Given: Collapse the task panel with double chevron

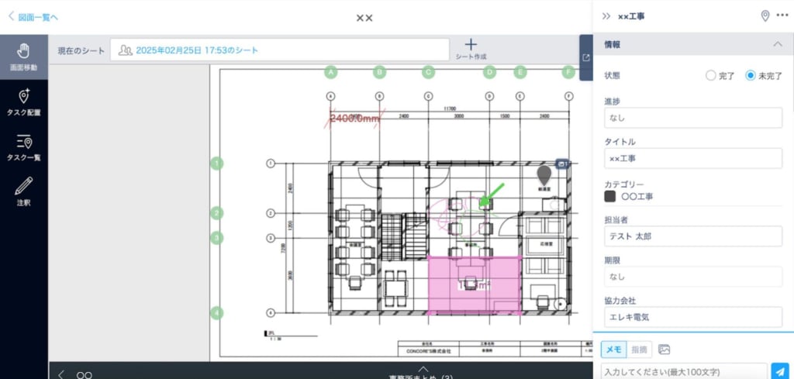Looking at the screenshot, I should (x=606, y=16).
